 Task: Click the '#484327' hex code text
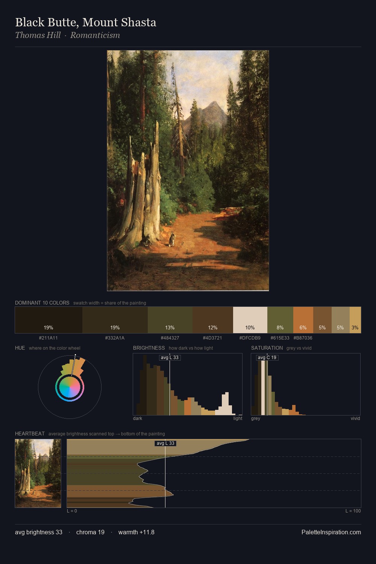(170, 338)
